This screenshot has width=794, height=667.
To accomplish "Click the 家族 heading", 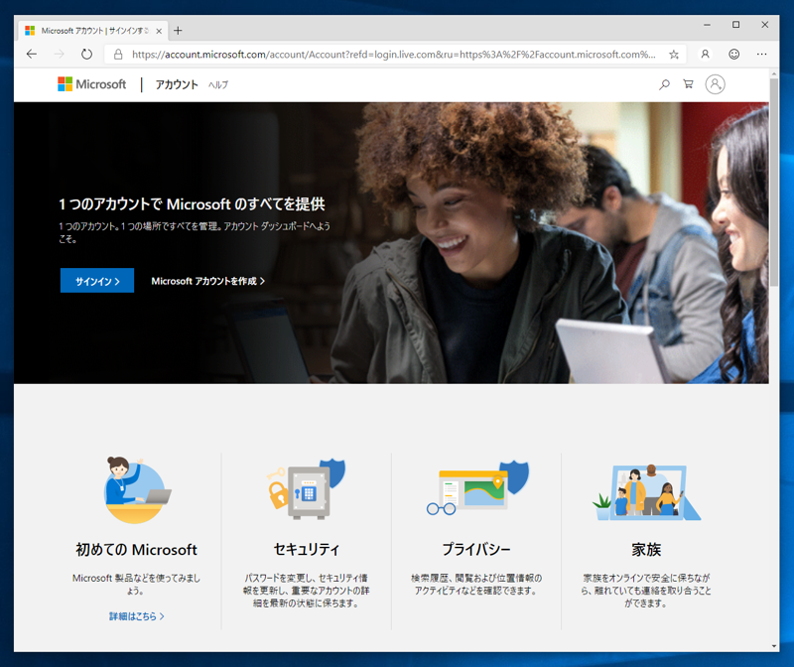I will click(646, 550).
